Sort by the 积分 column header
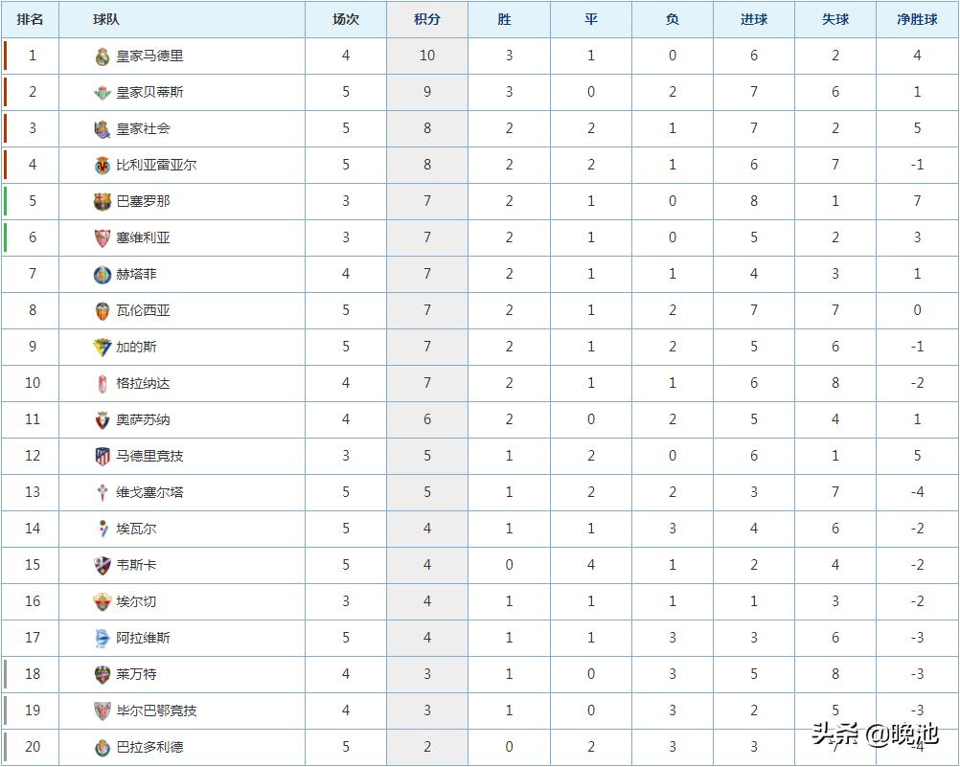Image resolution: width=960 pixels, height=767 pixels. click(427, 19)
